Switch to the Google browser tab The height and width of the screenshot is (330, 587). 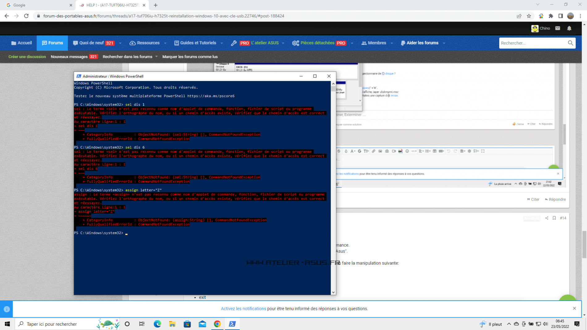point(37,5)
